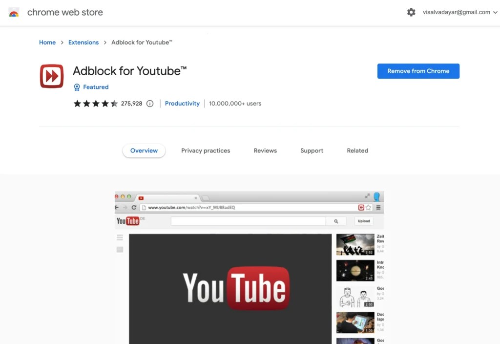Select the Support tab

[312, 150]
